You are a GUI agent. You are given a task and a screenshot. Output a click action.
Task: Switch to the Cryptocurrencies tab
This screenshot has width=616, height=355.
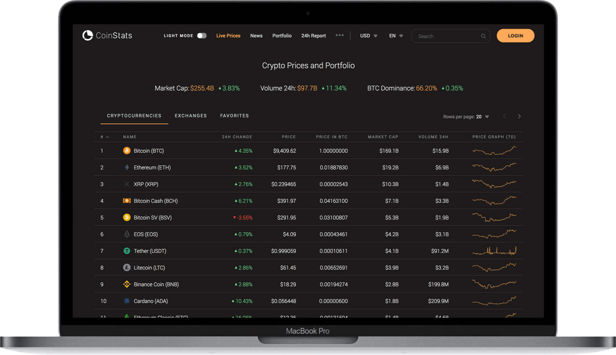[134, 116]
